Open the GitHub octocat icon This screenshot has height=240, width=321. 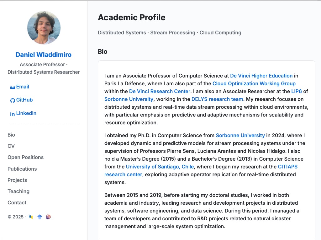pyautogui.click(x=13, y=100)
